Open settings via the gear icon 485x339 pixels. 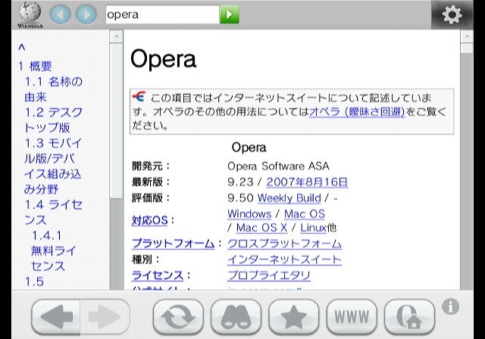452,14
